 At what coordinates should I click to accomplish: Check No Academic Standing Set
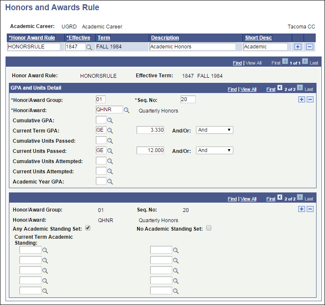(209, 228)
